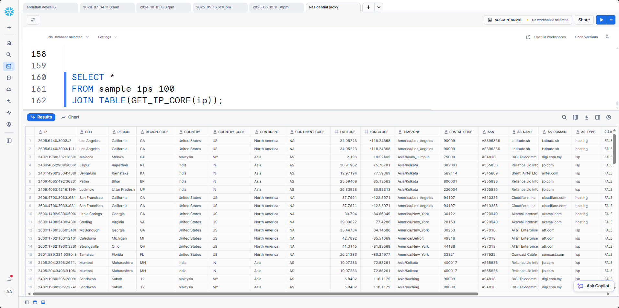This screenshot has width=619, height=308.
Task: Search the results table
Action: 564,117
